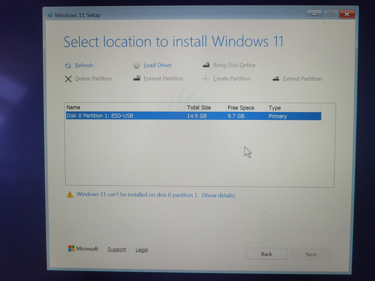Click the Windows 11 Setup title bar icon

50,15
